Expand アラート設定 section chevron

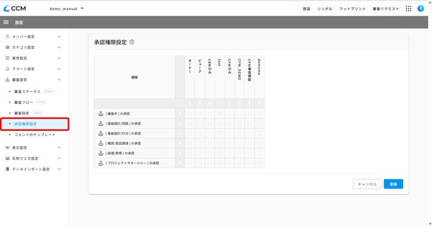click(x=59, y=69)
